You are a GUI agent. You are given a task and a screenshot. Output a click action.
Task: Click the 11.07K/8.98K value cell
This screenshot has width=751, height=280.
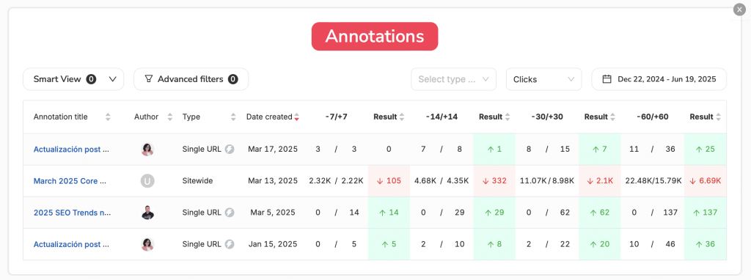[547, 181]
